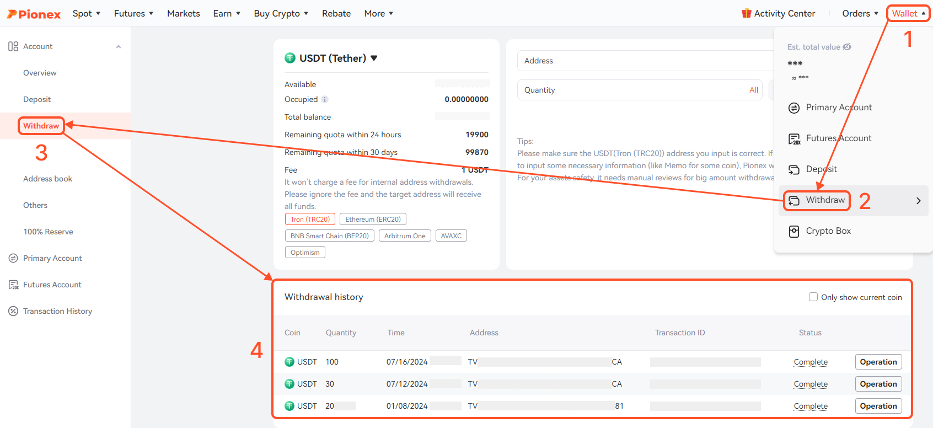The image size is (933, 428).
Task: Go to Deposit in sidebar
Action: pyautogui.click(x=37, y=99)
